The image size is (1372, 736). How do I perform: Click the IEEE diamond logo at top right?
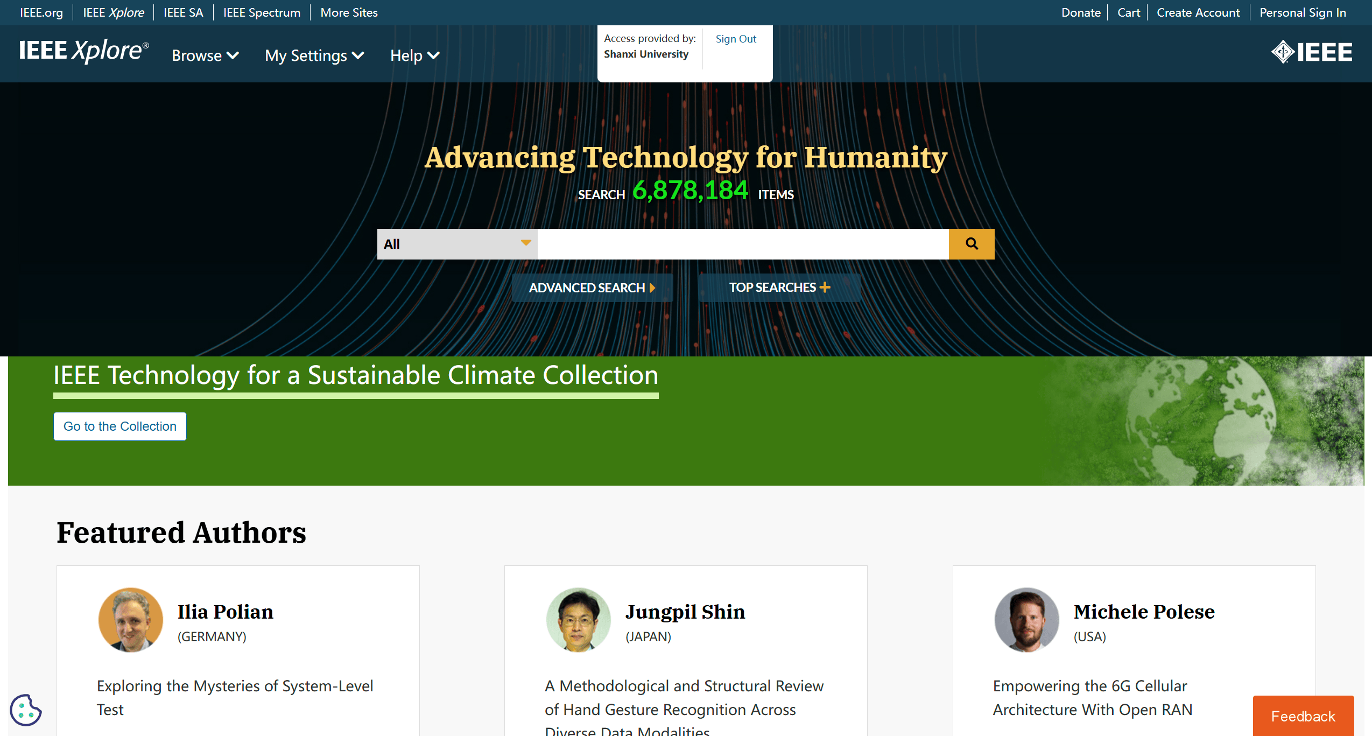click(x=1311, y=52)
